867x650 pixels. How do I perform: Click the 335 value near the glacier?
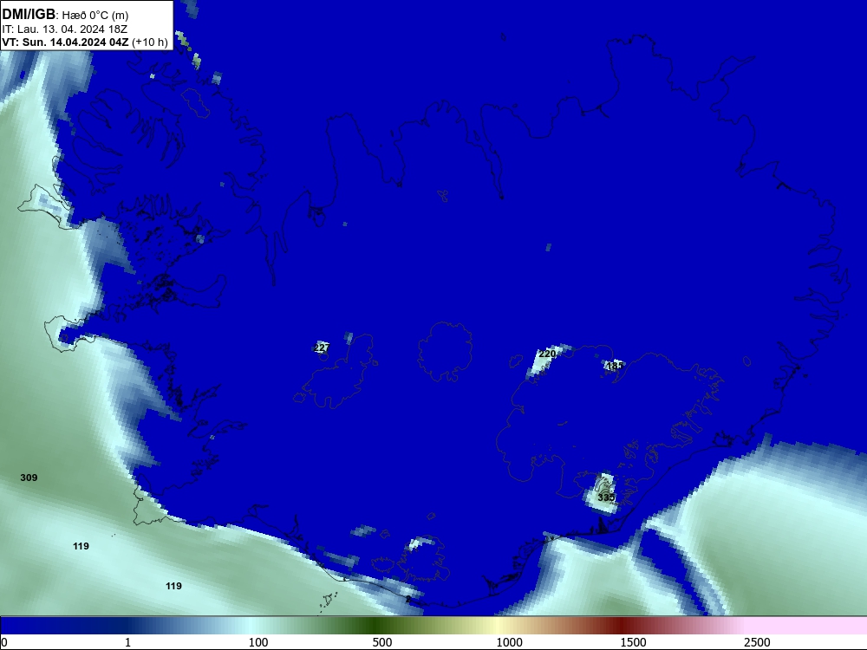coord(606,497)
